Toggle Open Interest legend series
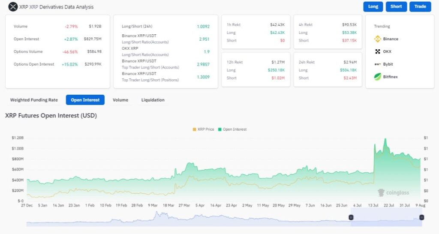439x234 pixels. pos(232,129)
